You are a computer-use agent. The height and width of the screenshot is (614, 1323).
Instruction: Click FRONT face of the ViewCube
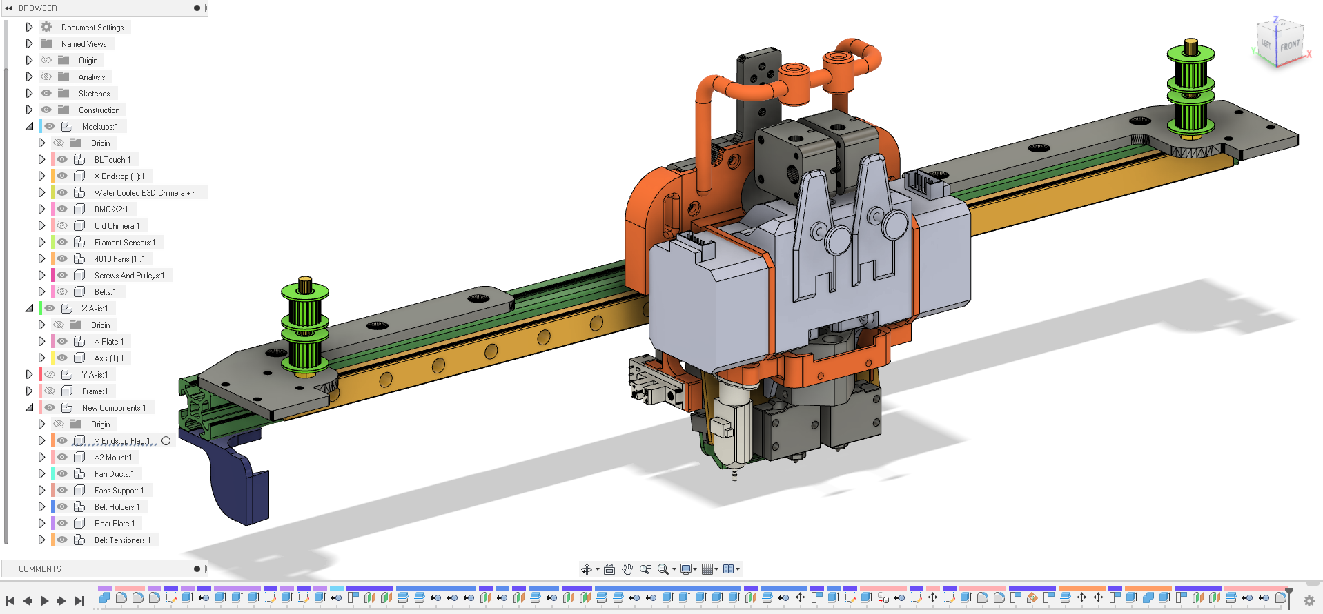tap(1289, 45)
